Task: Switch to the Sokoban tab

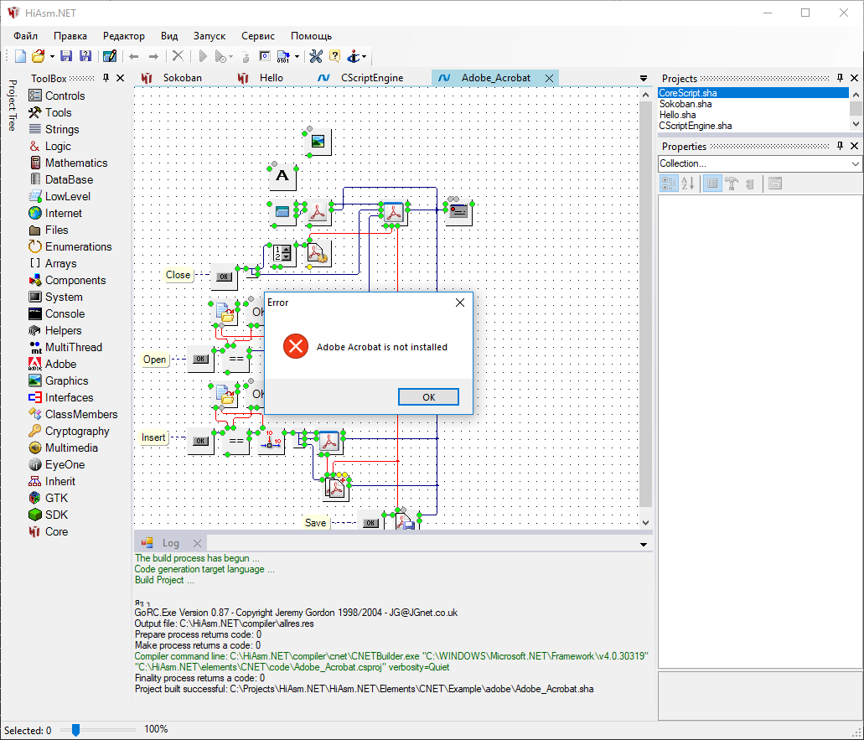Action: (x=177, y=78)
